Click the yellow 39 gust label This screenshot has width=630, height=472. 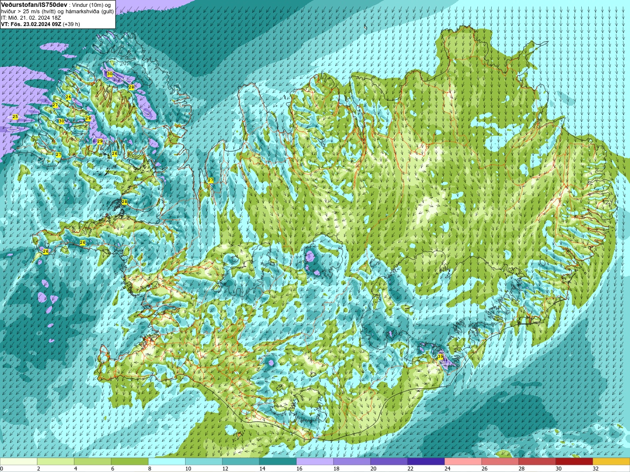[x=440, y=356]
